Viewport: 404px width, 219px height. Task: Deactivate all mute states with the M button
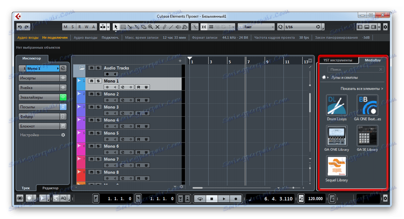(65, 27)
